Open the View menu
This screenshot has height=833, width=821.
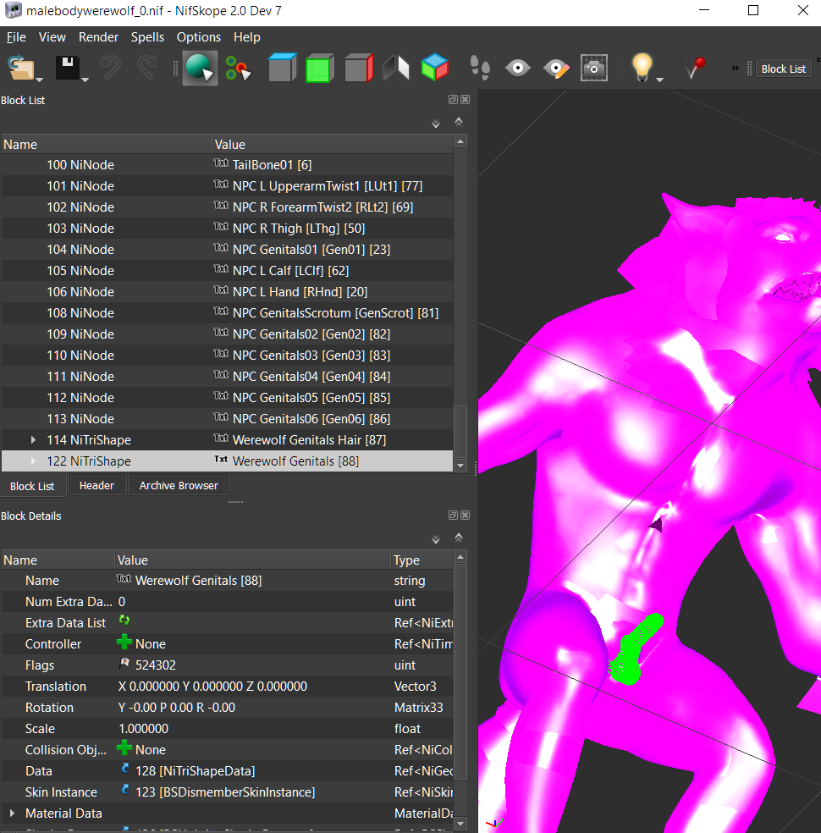(52, 37)
